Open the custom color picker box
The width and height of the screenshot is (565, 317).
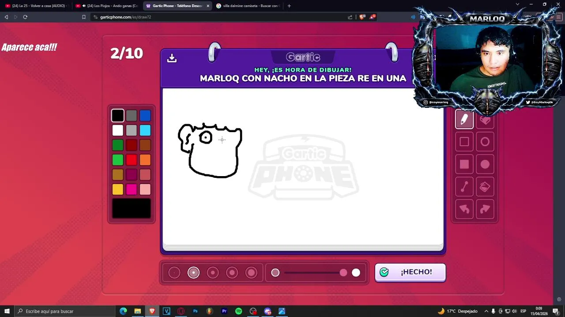(131, 208)
